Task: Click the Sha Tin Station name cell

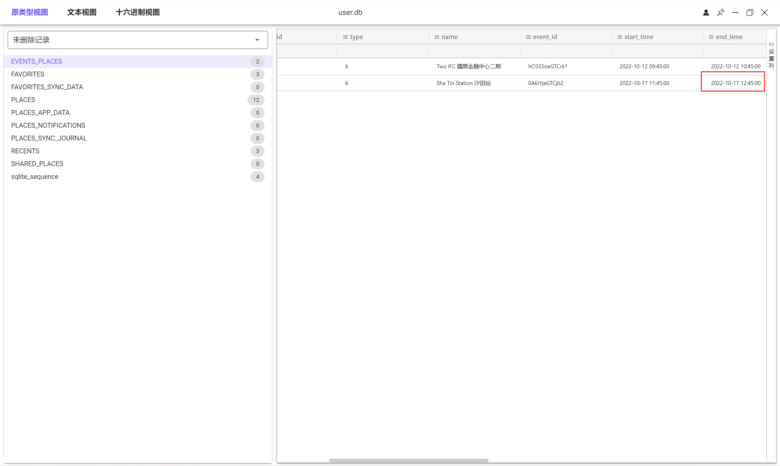Action: click(x=464, y=83)
